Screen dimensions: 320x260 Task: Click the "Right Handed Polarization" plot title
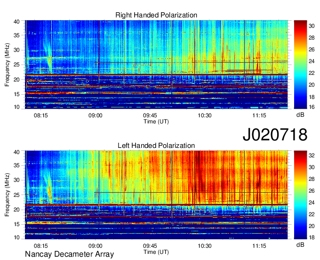[156, 15]
